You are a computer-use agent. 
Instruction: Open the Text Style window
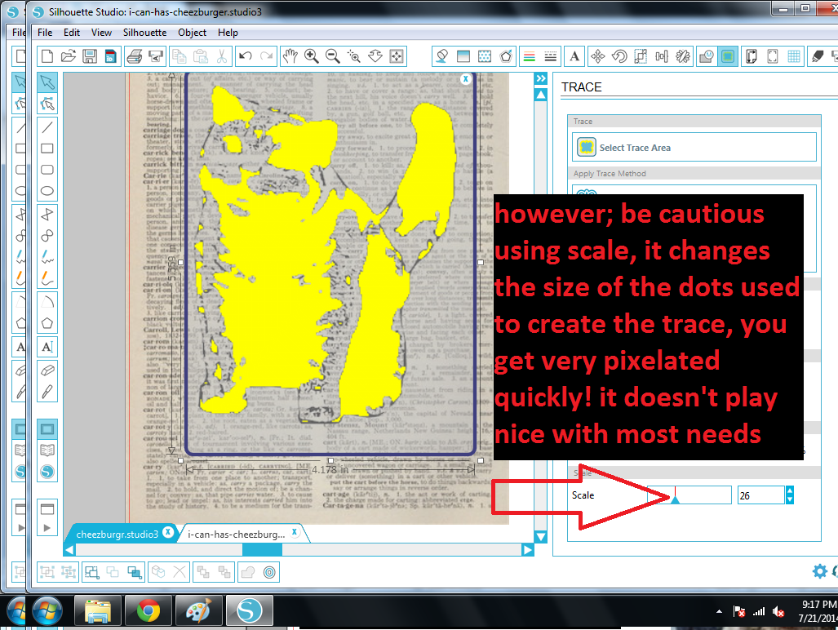574,56
